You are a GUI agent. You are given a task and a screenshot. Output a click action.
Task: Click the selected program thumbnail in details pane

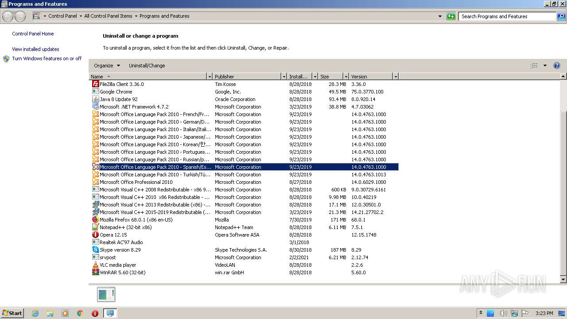(106, 294)
